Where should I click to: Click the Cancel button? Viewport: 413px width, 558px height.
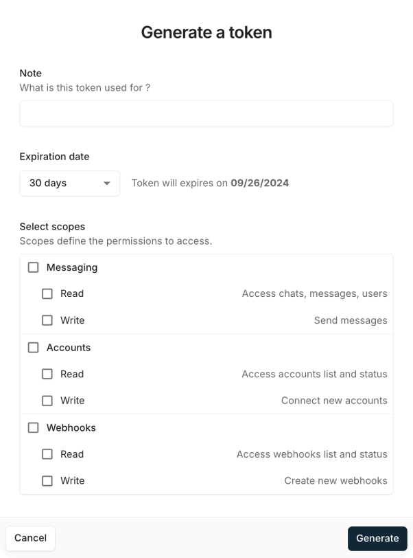click(x=30, y=538)
